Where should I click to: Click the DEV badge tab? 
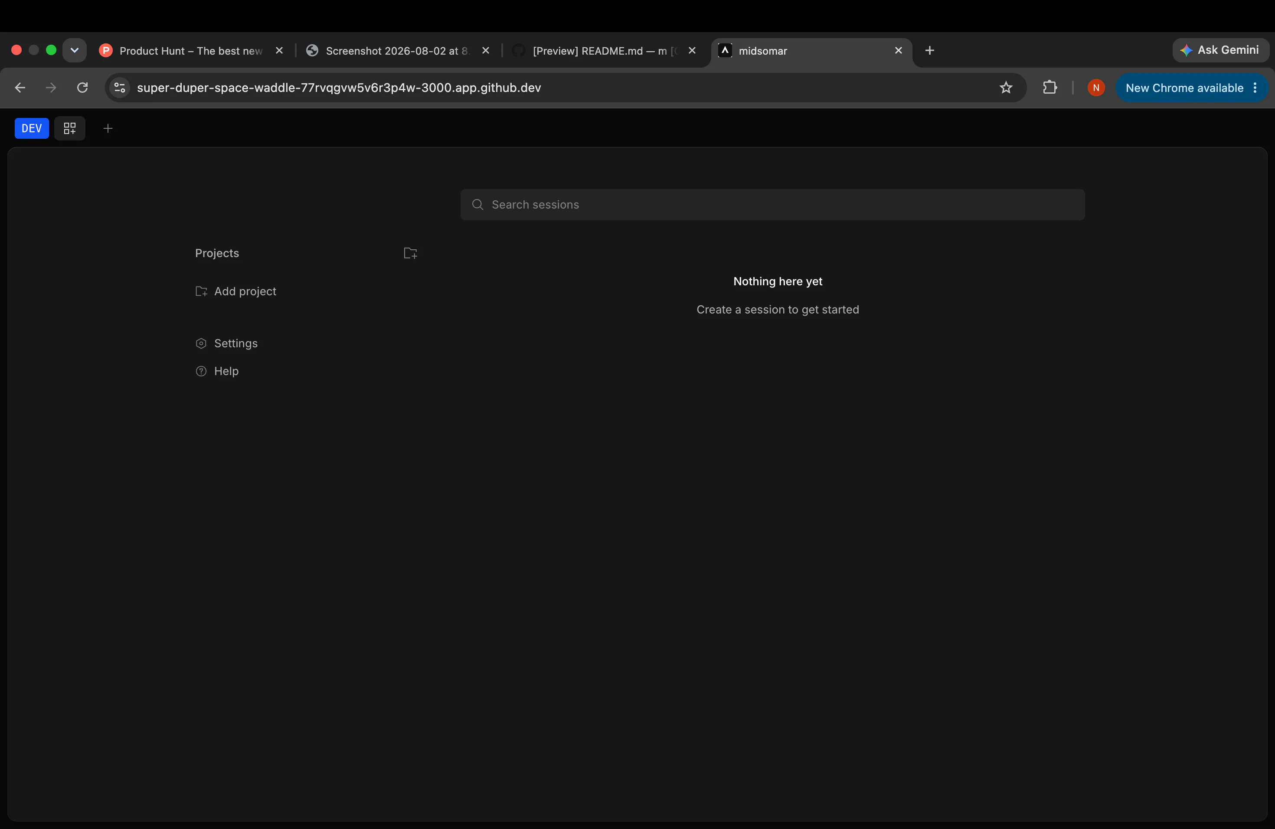click(32, 128)
